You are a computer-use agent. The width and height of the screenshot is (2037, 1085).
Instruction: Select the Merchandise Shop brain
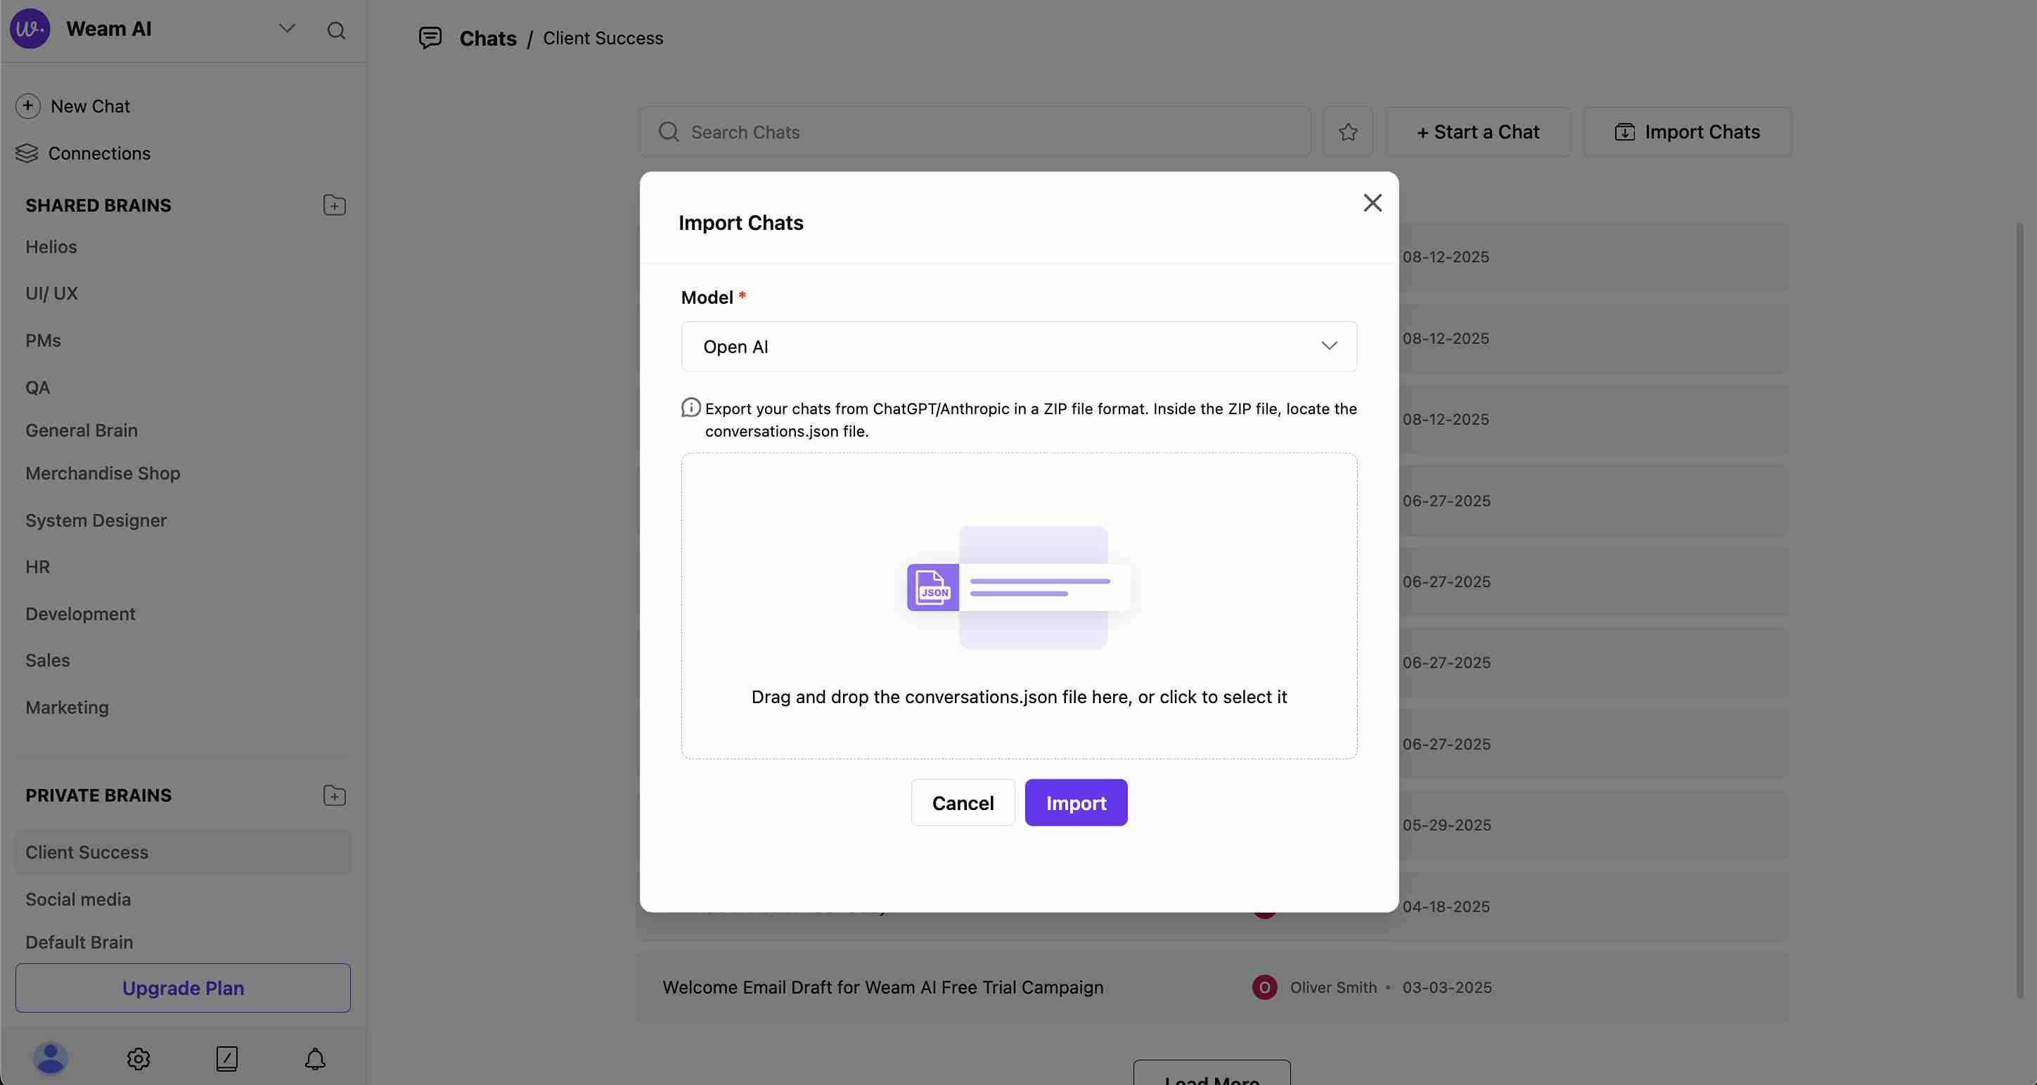click(x=103, y=473)
